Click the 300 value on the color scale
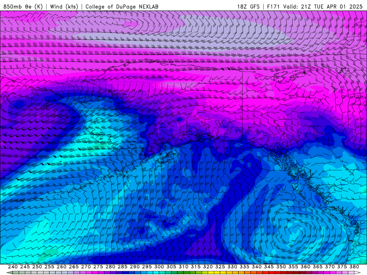This screenshot has width=367, height=275. [x=159, y=267]
